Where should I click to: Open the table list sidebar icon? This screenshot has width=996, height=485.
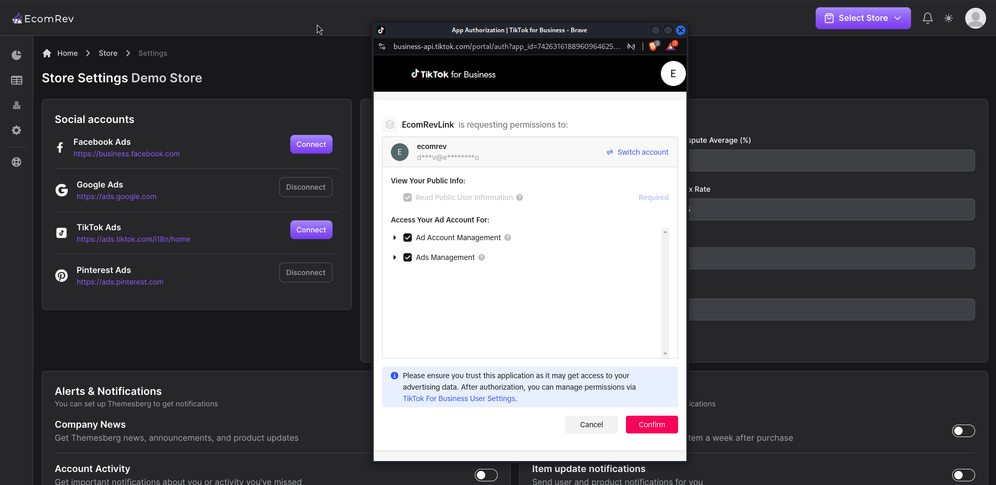coord(17,80)
